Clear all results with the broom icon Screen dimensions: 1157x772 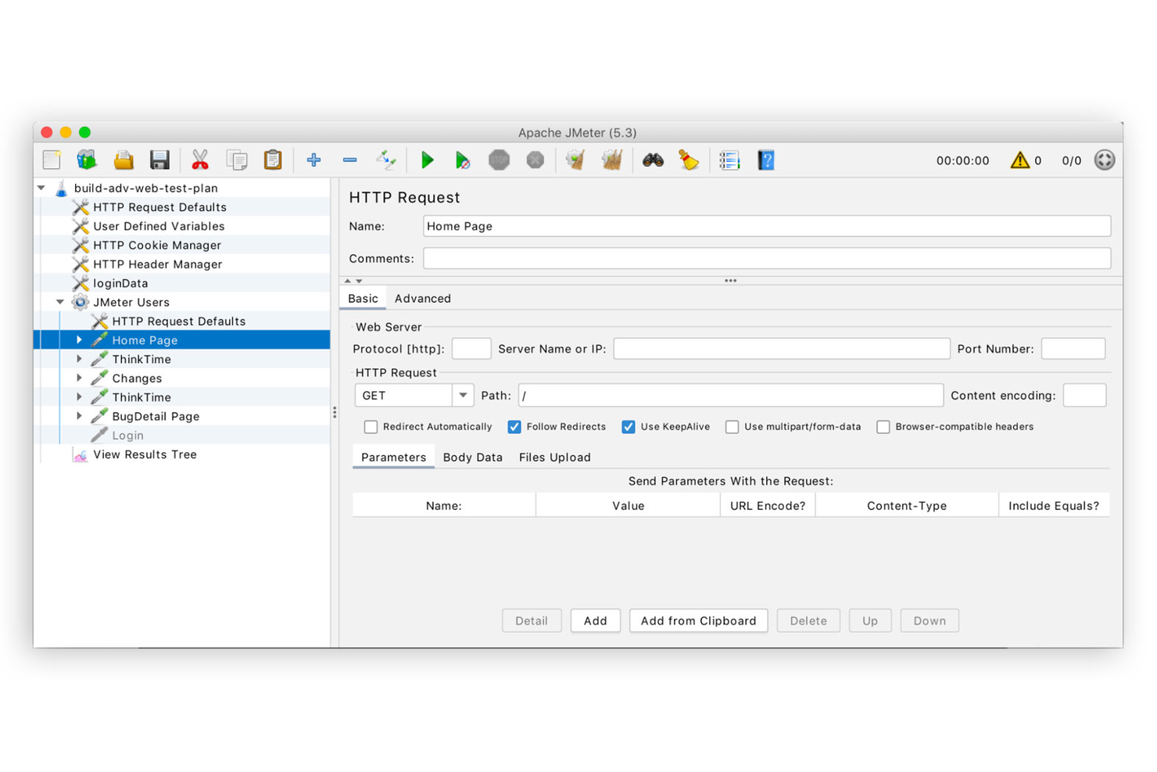click(x=612, y=160)
